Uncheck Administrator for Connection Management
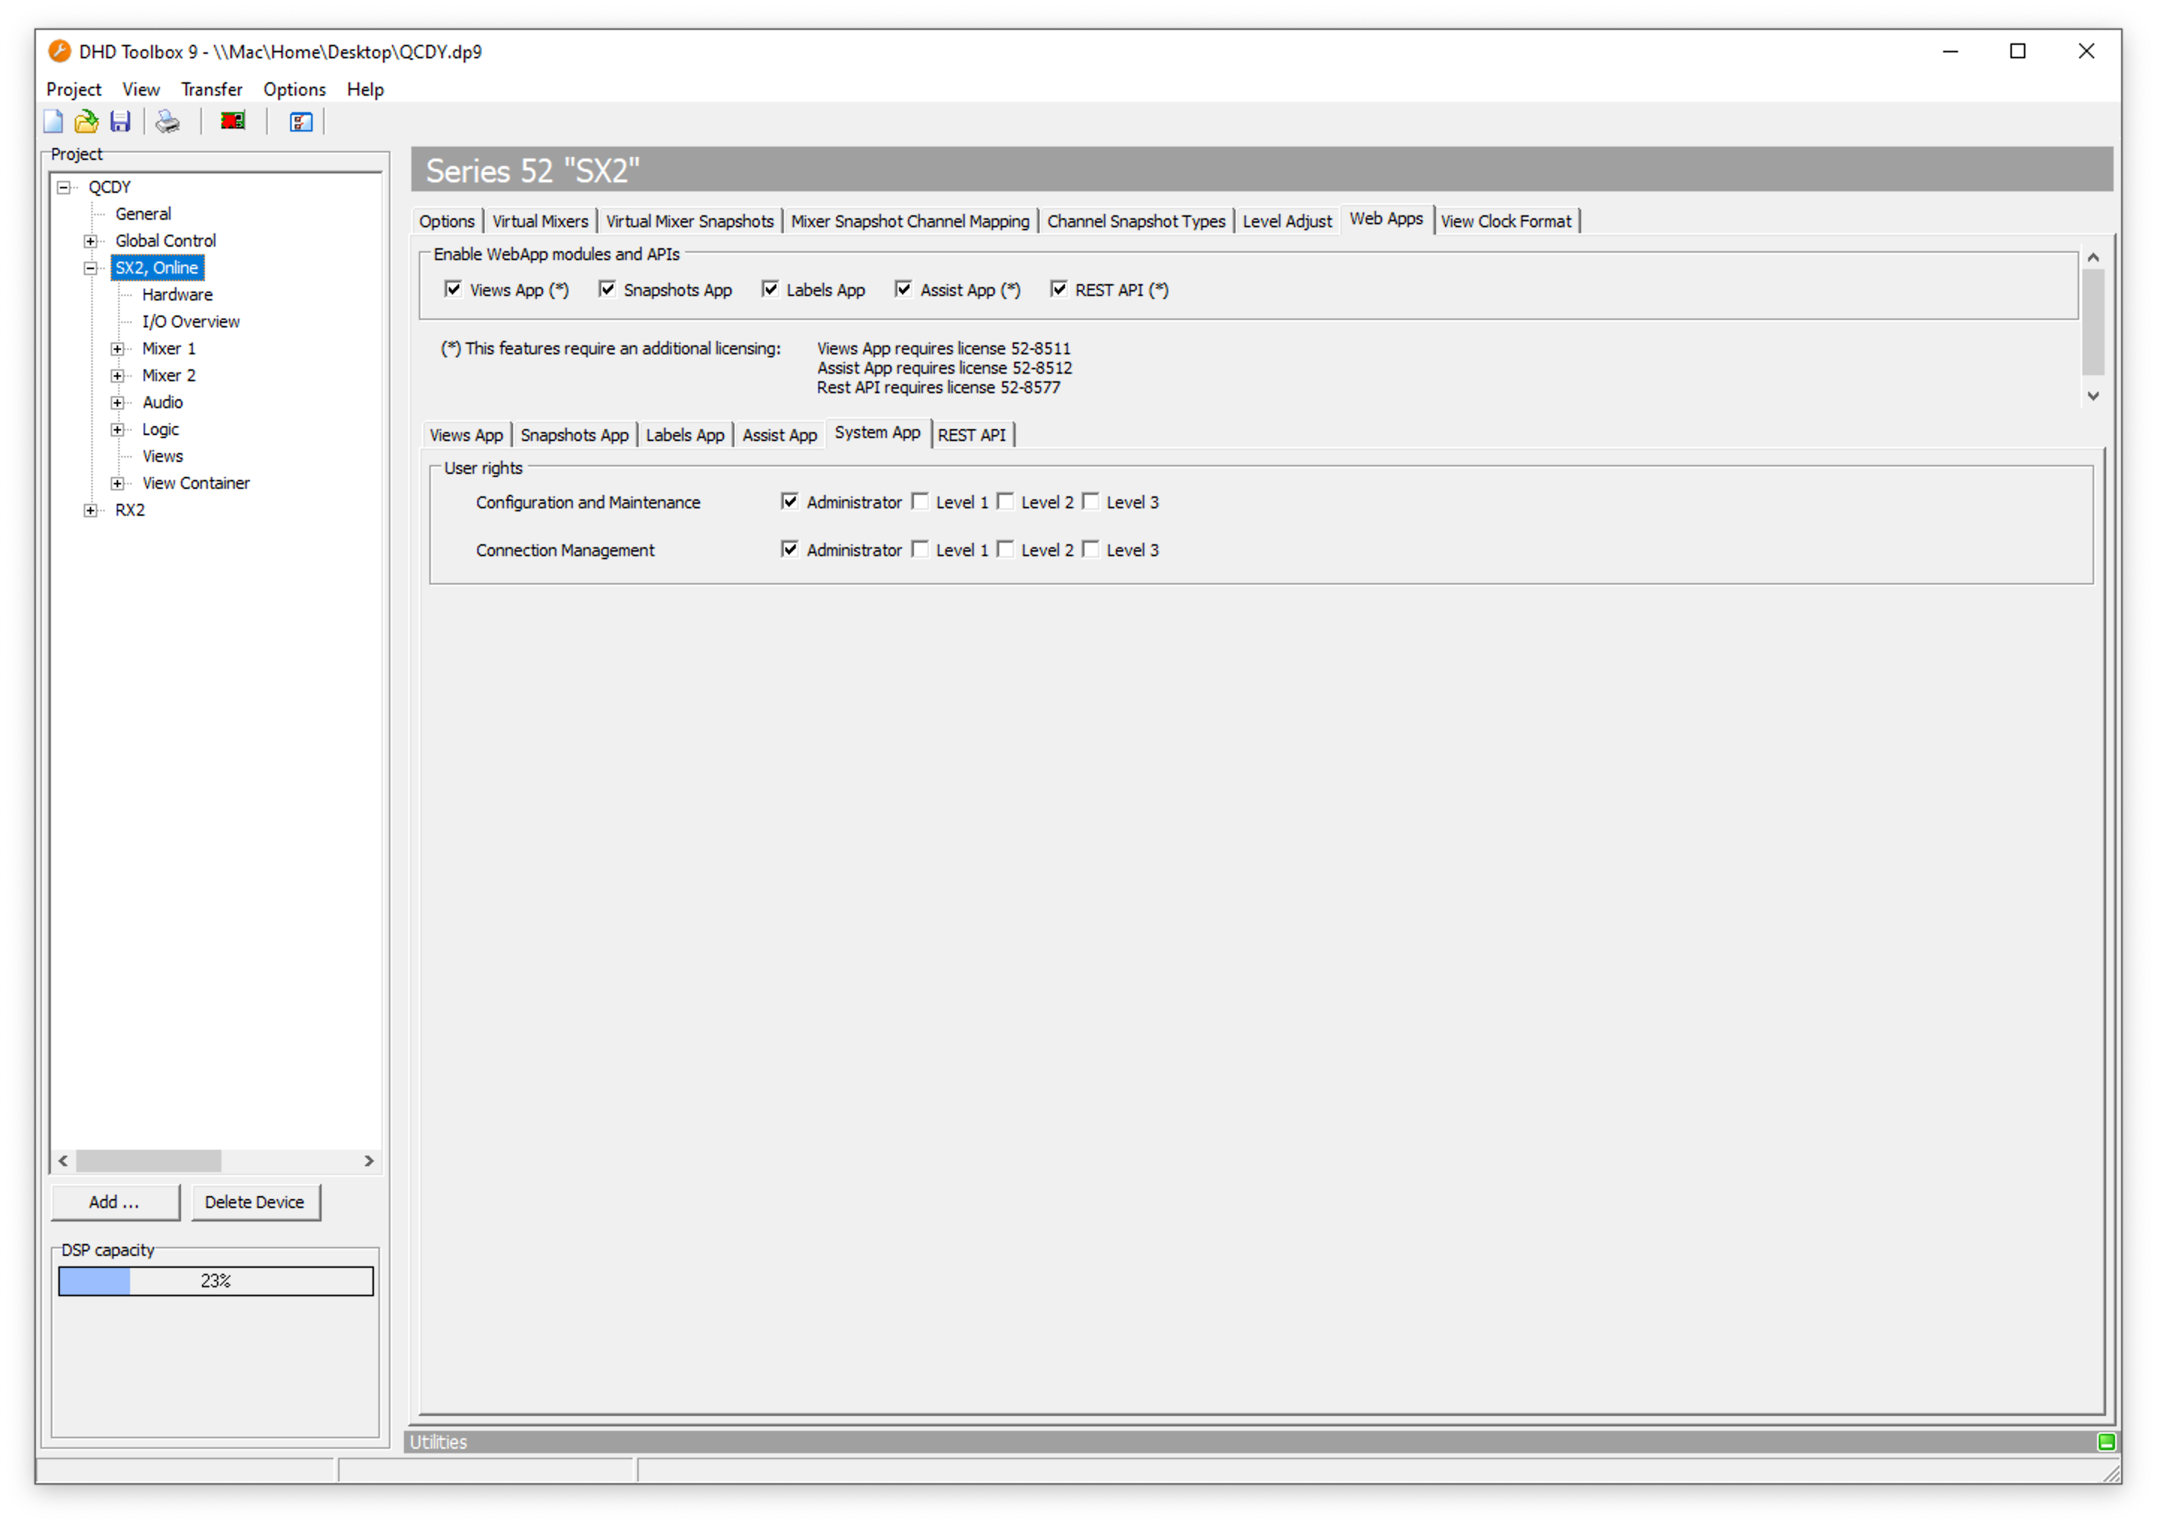The height and width of the screenshot is (1525, 2157). (789, 549)
